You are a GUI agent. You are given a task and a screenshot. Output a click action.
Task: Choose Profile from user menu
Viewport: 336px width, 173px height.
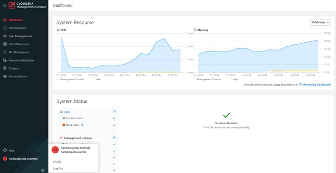point(57,162)
